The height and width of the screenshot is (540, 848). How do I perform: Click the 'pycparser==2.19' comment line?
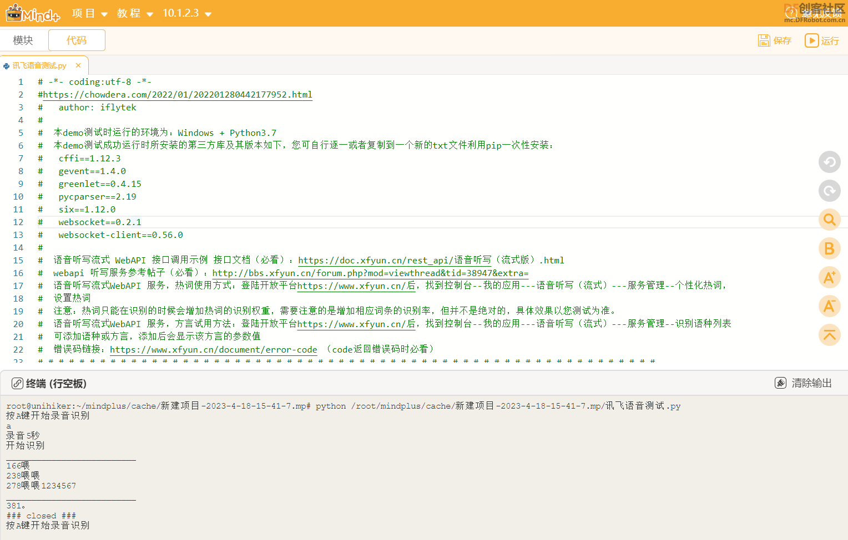click(x=97, y=197)
